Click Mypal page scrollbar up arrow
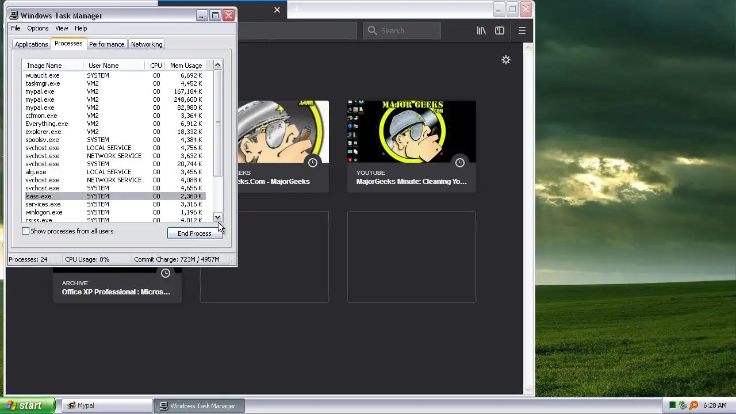 click(528, 49)
